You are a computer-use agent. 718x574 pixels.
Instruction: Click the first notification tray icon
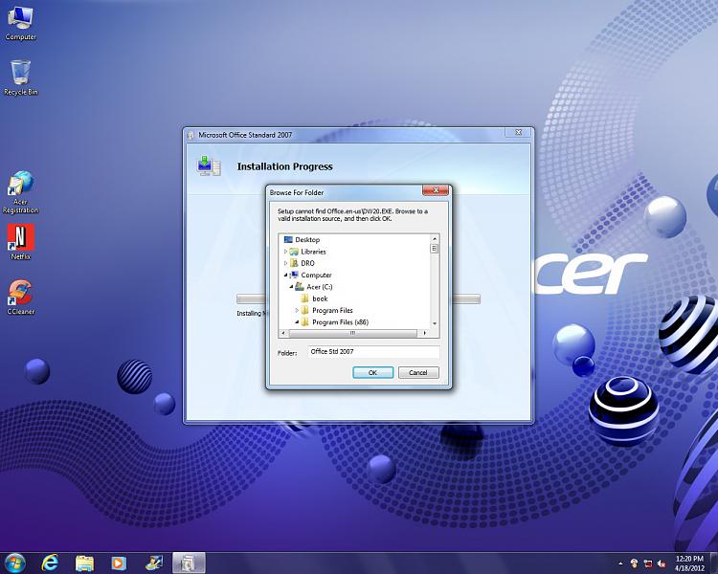click(634, 563)
